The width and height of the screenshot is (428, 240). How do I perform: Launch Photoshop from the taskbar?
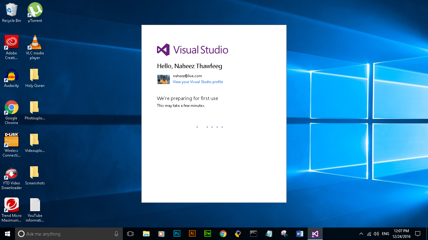click(x=177, y=234)
